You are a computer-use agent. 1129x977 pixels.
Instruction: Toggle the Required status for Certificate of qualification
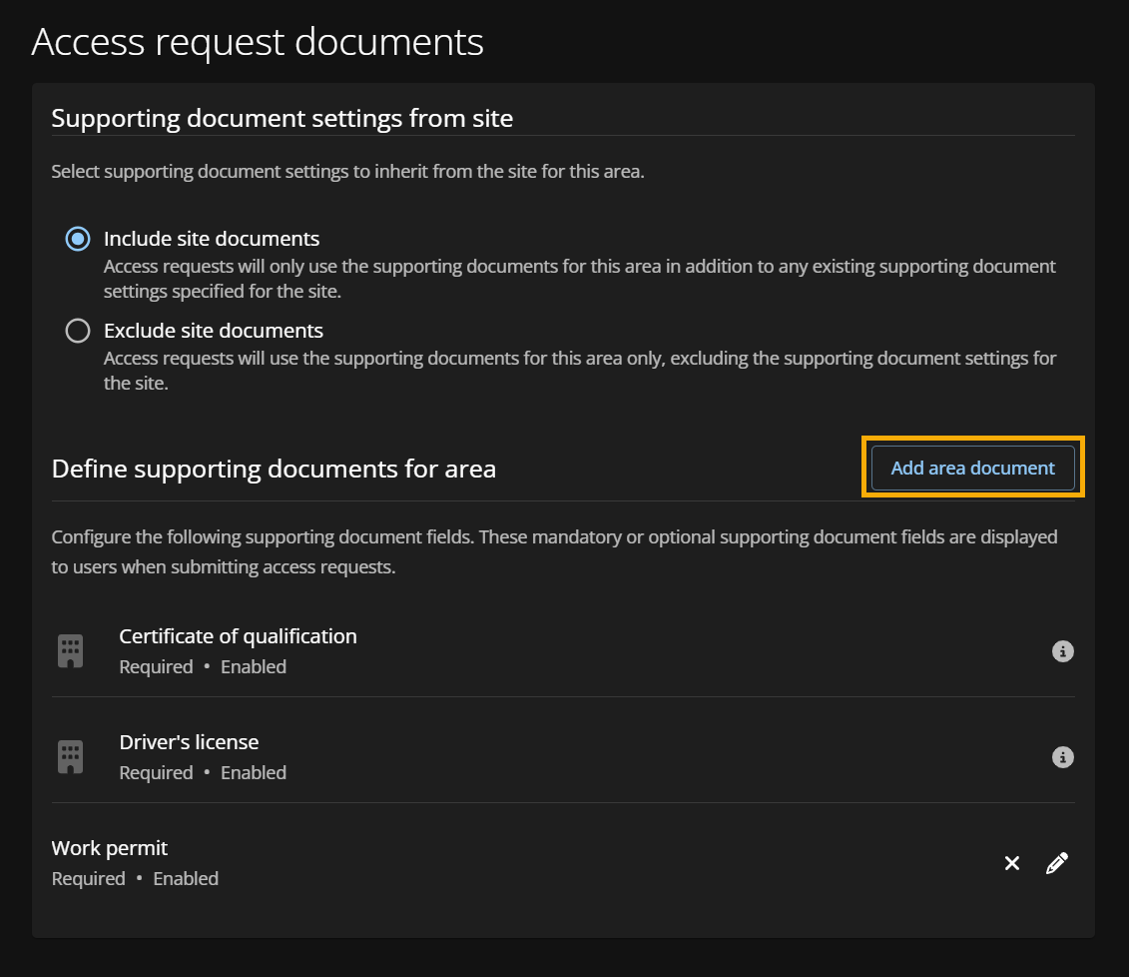[156, 666]
